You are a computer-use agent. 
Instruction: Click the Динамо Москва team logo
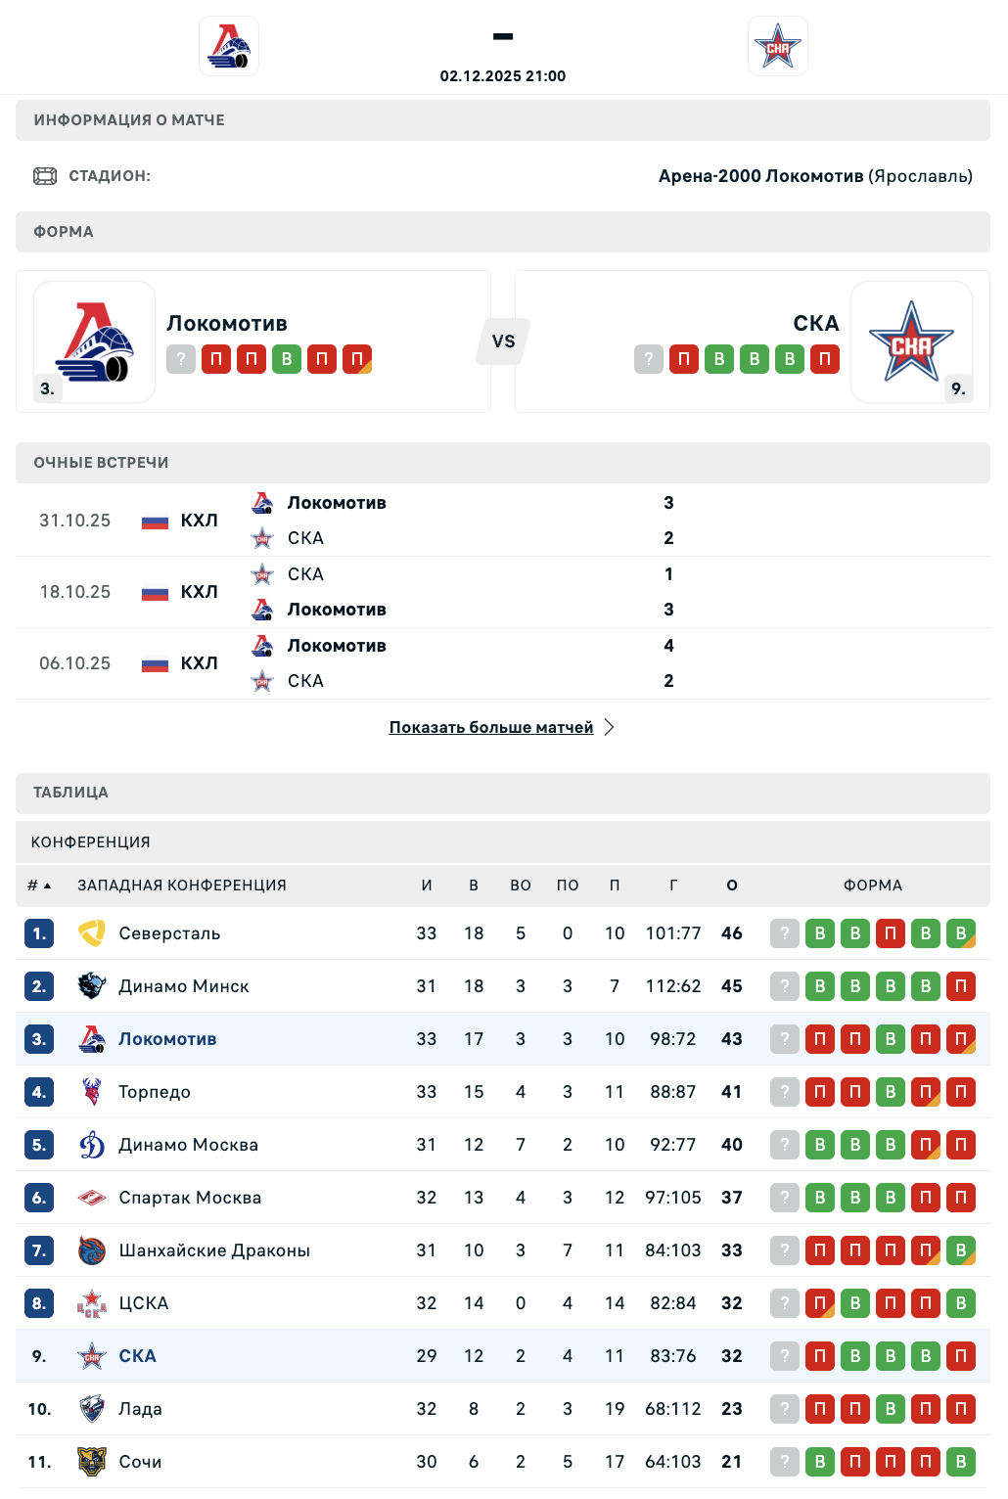pyautogui.click(x=92, y=1145)
